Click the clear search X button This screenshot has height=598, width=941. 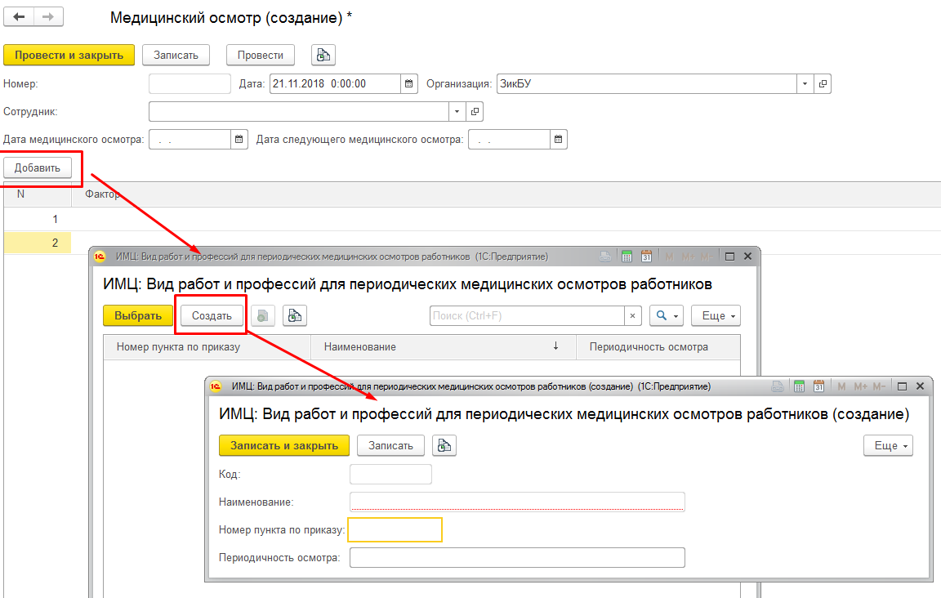click(633, 316)
